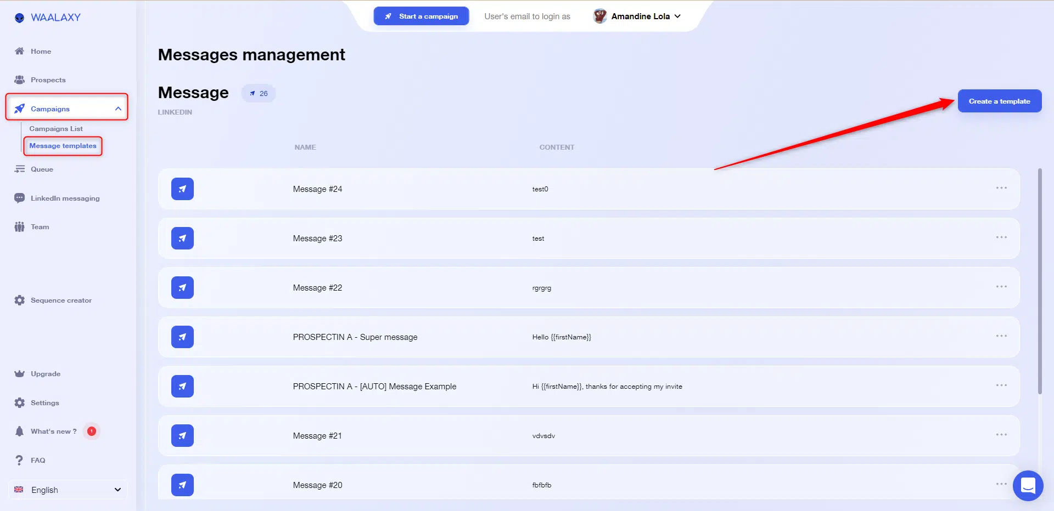This screenshot has height=511, width=1054.
Task: Click the Message #24 name text
Action: point(317,189)
